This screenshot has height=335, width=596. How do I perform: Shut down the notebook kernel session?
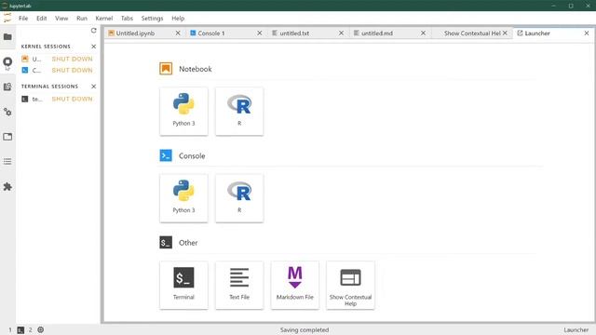(73, 59)
